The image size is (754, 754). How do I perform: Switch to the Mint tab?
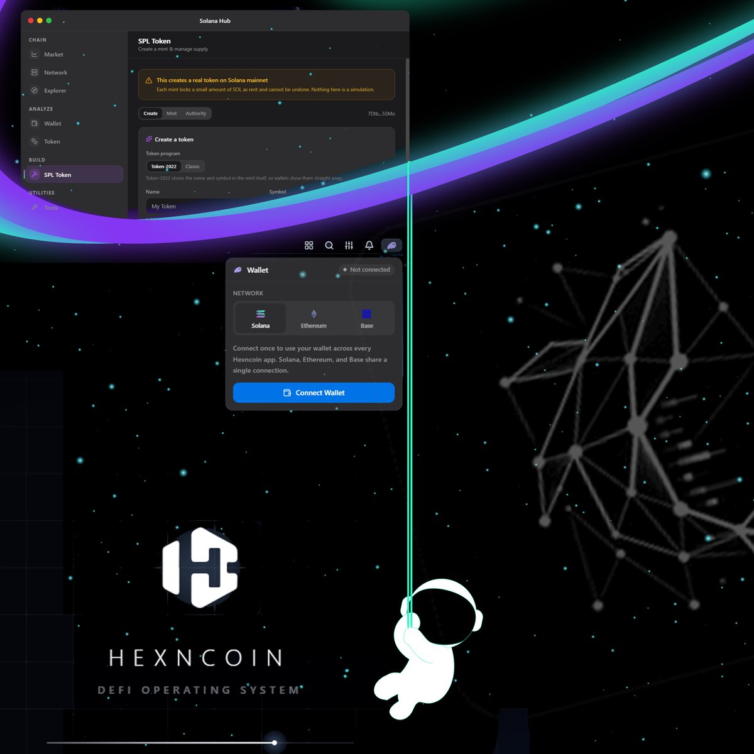point(172,114)
